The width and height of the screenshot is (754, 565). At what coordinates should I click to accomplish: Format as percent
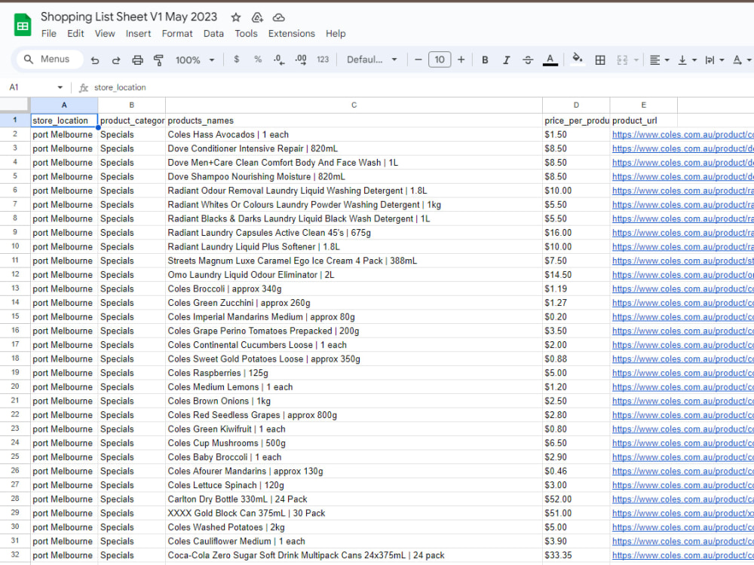(x=258, y=60)
